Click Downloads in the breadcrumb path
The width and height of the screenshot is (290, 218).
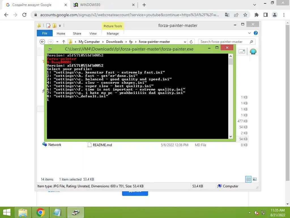point(114,42)
